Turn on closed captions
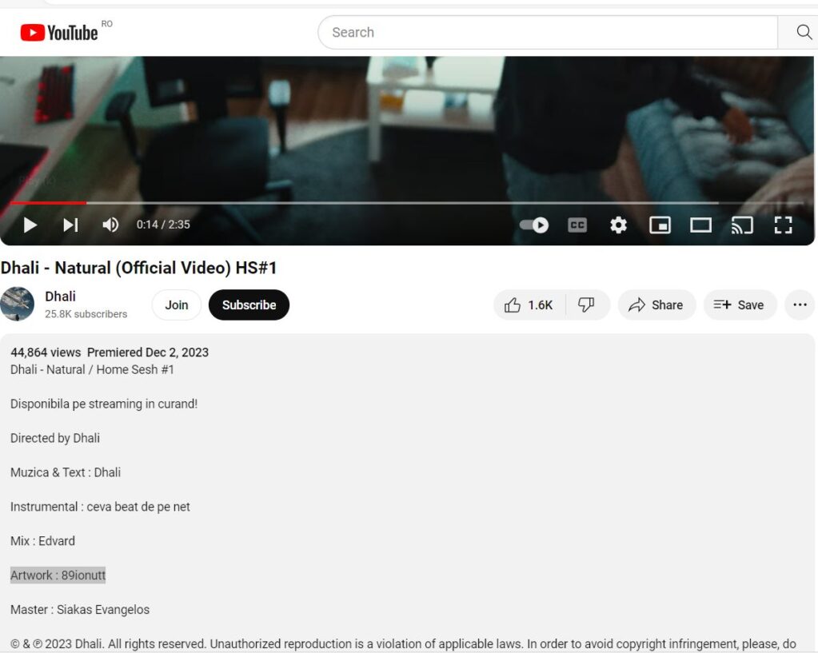818x653 pixels. pyautogui.click(x=577, y=225)
